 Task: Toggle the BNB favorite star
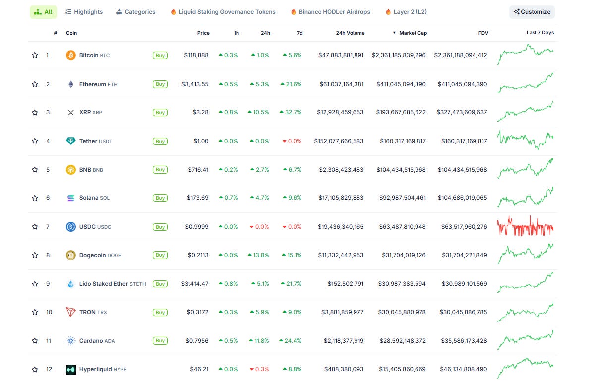(x=35, y=170)
